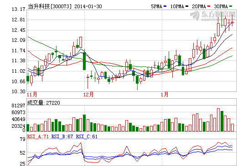This screenshot has height=166, width=237.
Task: Click the chart title 当升科技[300073]
Action: pos(50,6)
